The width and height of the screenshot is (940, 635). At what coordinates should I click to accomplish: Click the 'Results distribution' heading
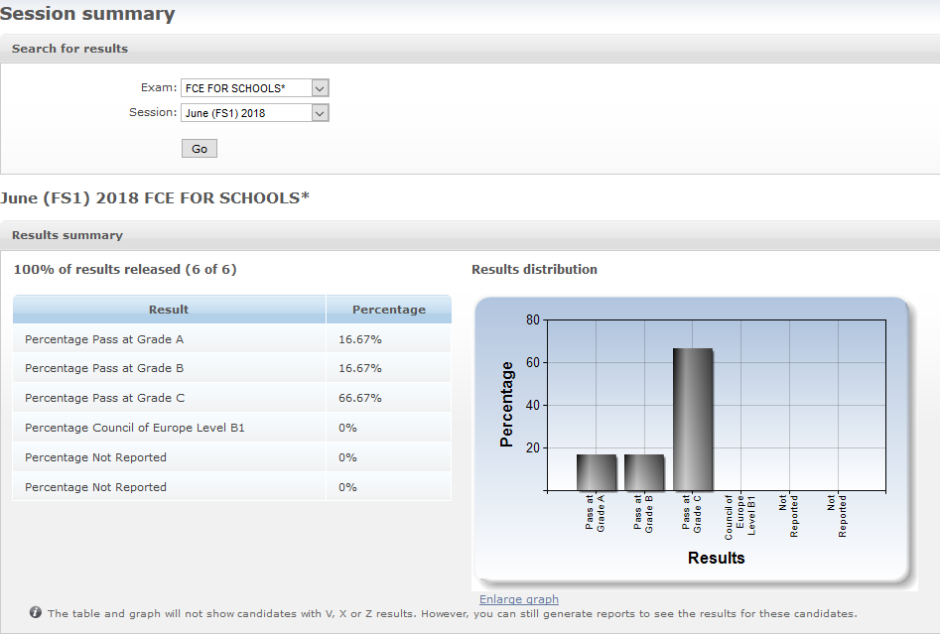pyautogui.click(x=534, y=270)
